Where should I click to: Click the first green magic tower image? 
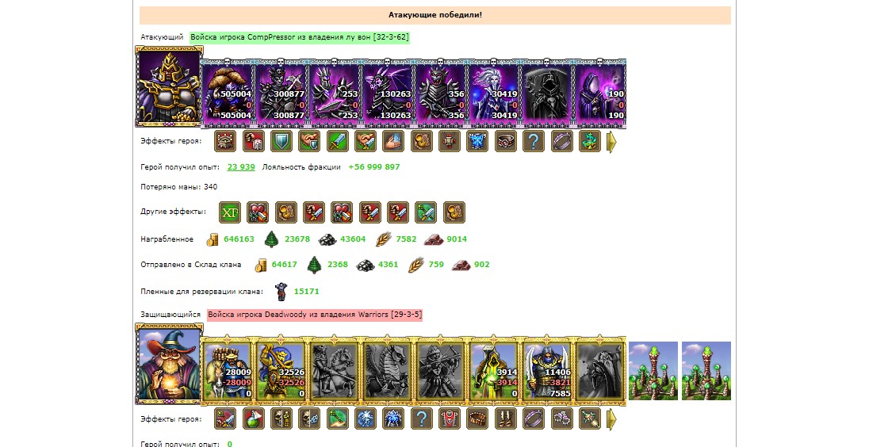pyautogui.click(x=653, y=371)
